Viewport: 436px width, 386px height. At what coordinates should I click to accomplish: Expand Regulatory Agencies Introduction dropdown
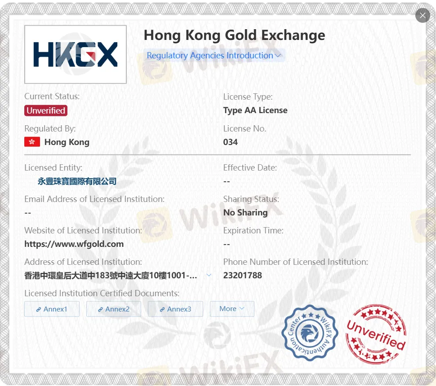click(214, 55)
